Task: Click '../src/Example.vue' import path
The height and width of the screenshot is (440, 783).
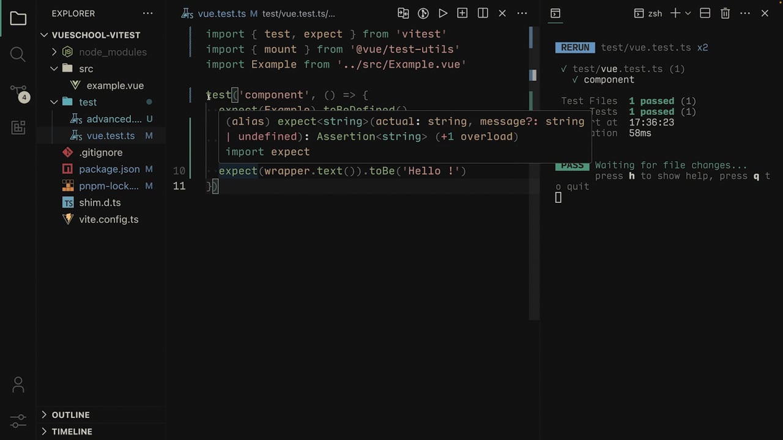Action: pyautogui.click(x=401, y=64)
